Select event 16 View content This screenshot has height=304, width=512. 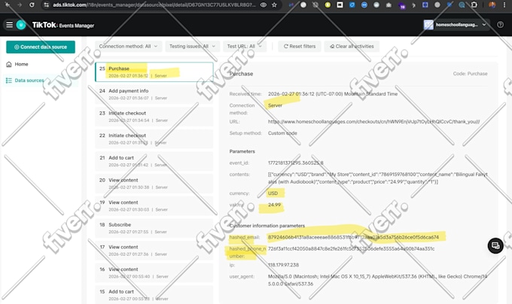(x=154, y=272)
